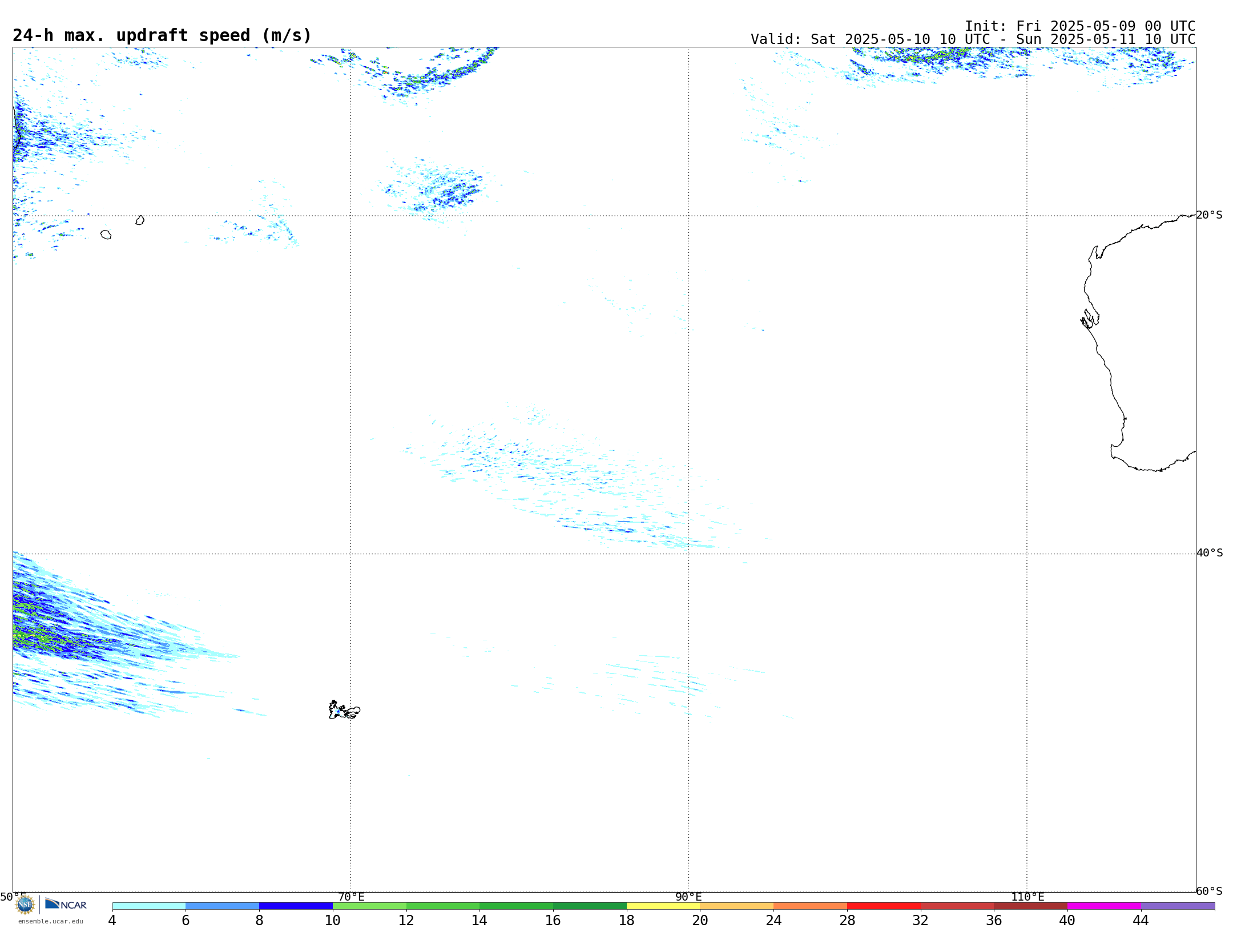Screen dimensions: 1233x928
Task: Click the Kerguelen Islands outline near 70°E
Action: 344,710
